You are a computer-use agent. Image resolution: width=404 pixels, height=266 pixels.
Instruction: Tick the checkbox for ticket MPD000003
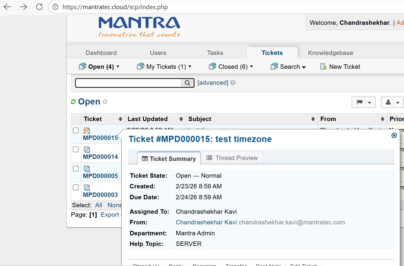pos(76,187)
